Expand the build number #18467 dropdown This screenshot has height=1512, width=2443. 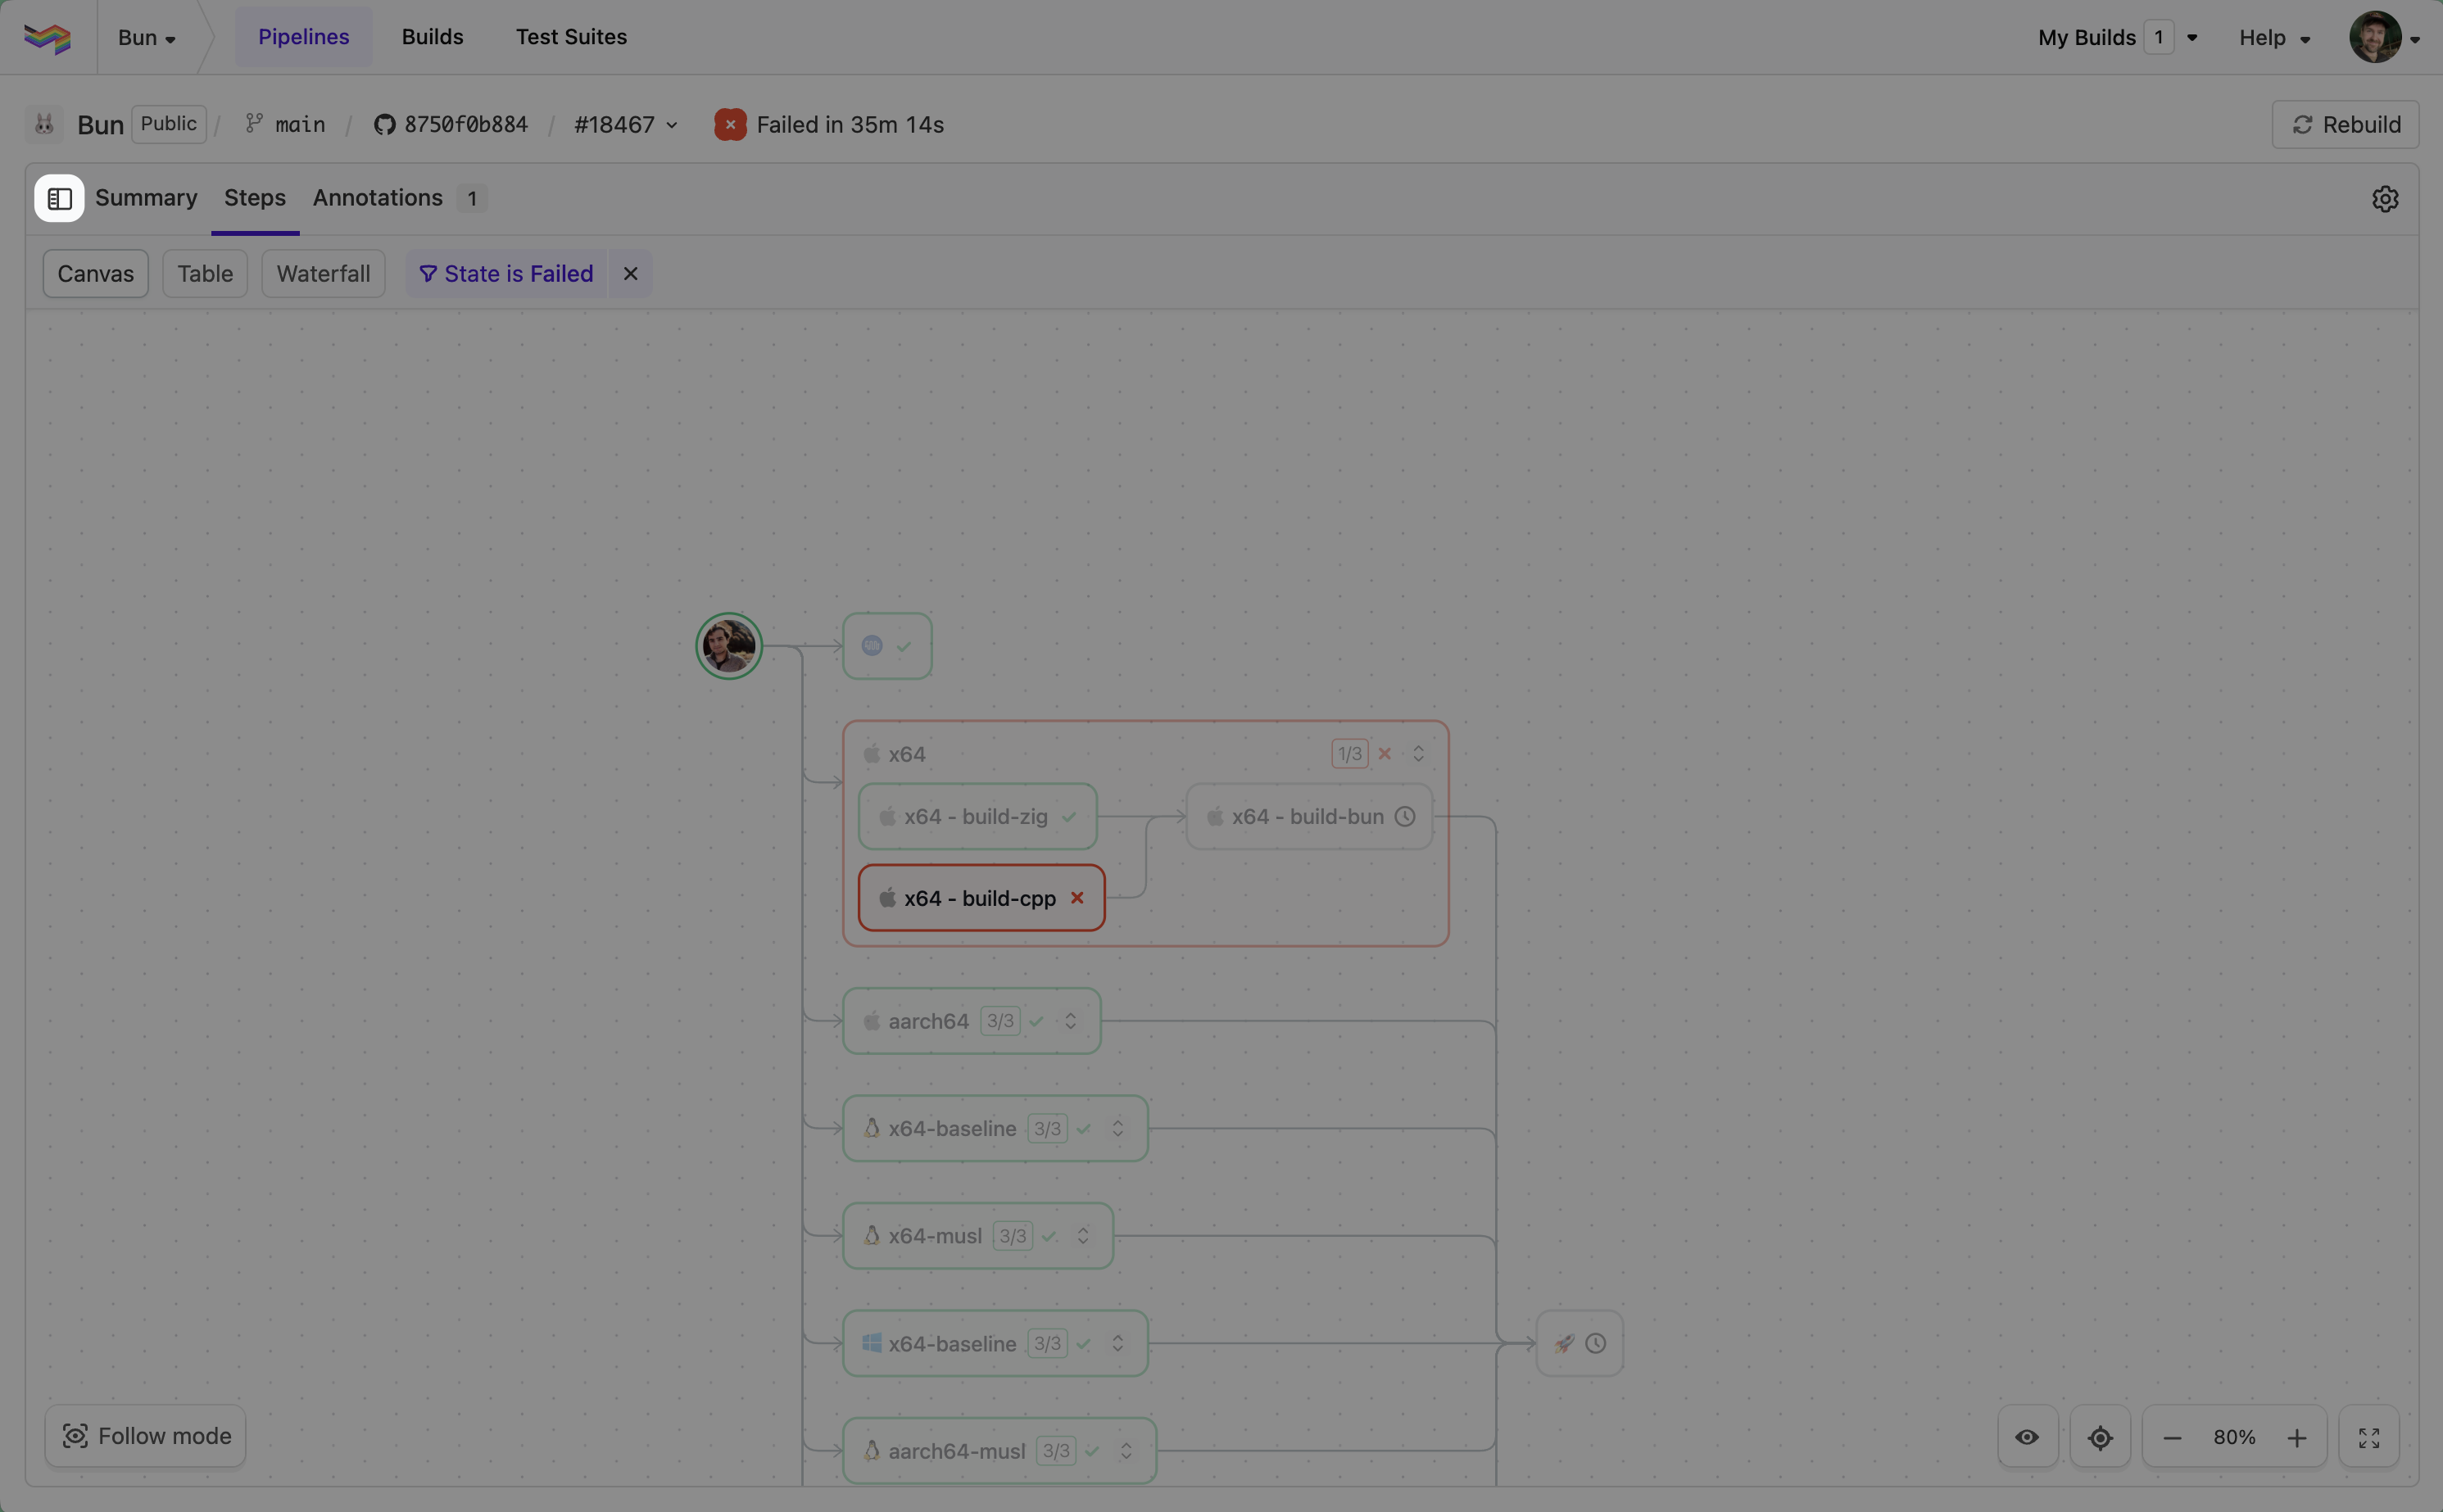(x=626, y=125)
